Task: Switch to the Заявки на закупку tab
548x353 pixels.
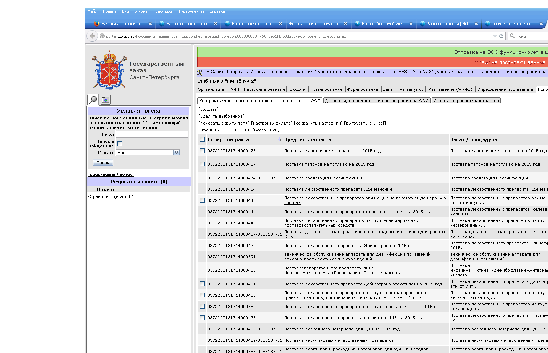Action: [403, 89]
